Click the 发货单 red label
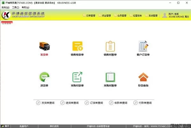Viewport: 191px width, 128px height. [44, 55]
